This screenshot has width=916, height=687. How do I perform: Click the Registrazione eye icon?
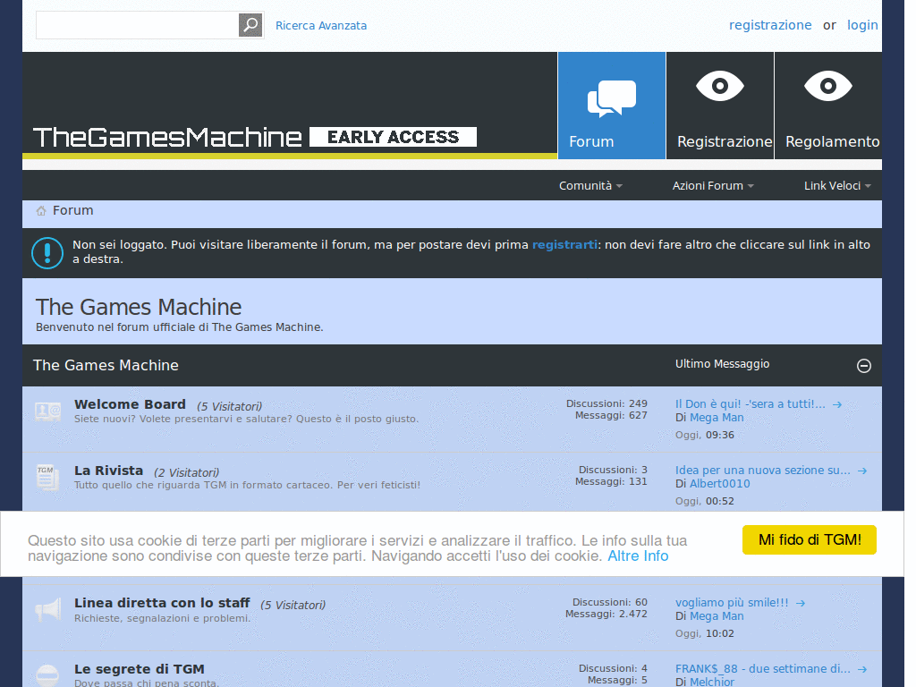coord(720,87)
